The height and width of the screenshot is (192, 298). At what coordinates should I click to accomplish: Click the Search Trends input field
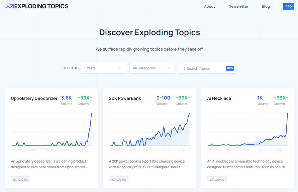pyautogui.click(x=207, y=68)
